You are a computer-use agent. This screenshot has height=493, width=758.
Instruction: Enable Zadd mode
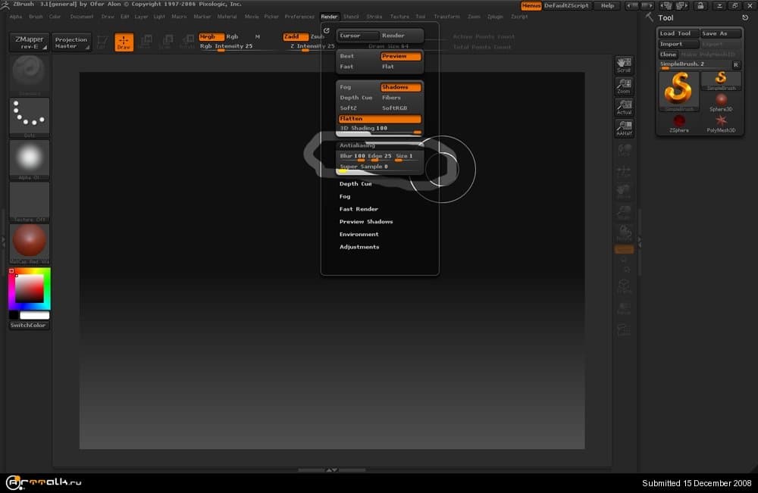(x=295, y=36)
